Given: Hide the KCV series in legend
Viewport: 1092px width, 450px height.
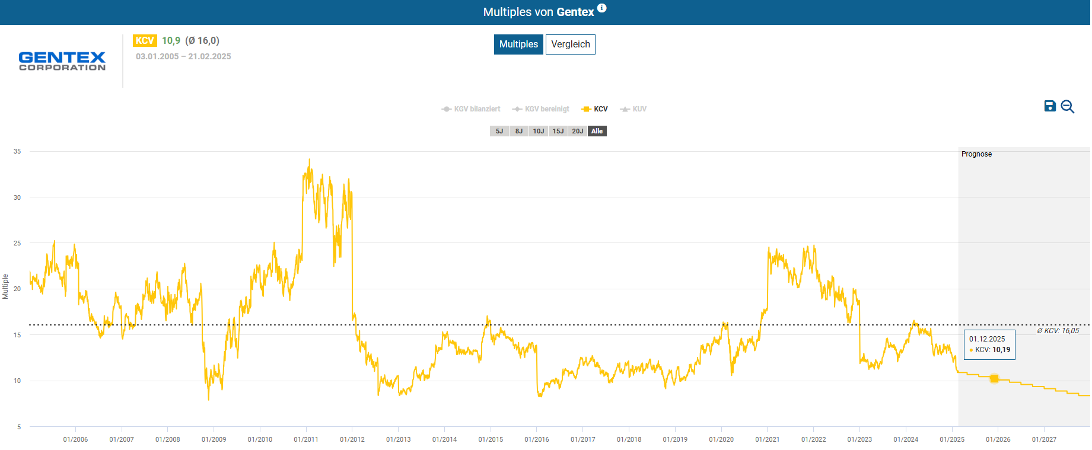Looking at the screenshot, I should (595, 109).
